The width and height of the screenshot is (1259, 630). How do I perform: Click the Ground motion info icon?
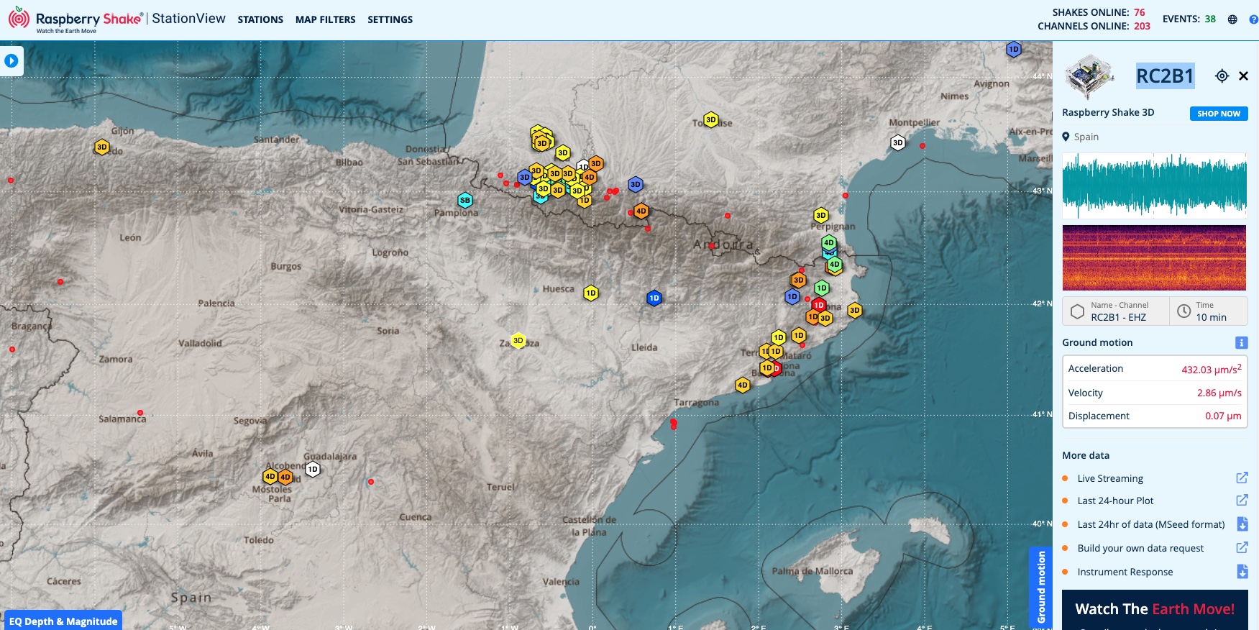point(1241,343)
